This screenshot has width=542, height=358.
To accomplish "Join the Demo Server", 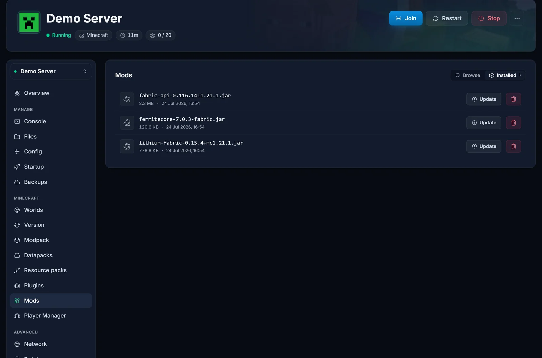I will (x=405, y=18).
